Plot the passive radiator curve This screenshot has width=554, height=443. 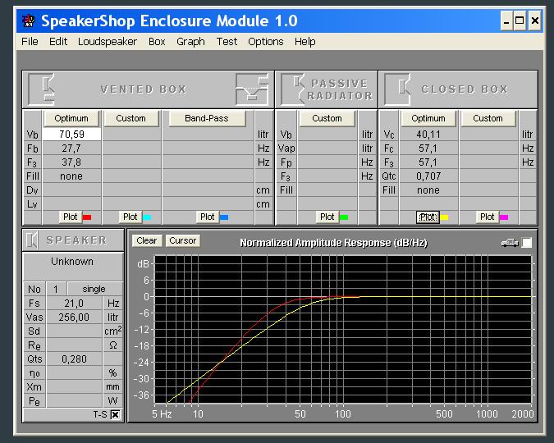327,217
